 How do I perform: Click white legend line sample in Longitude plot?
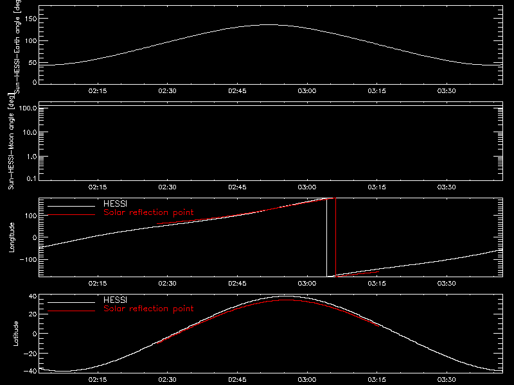(x=71, y=206)
